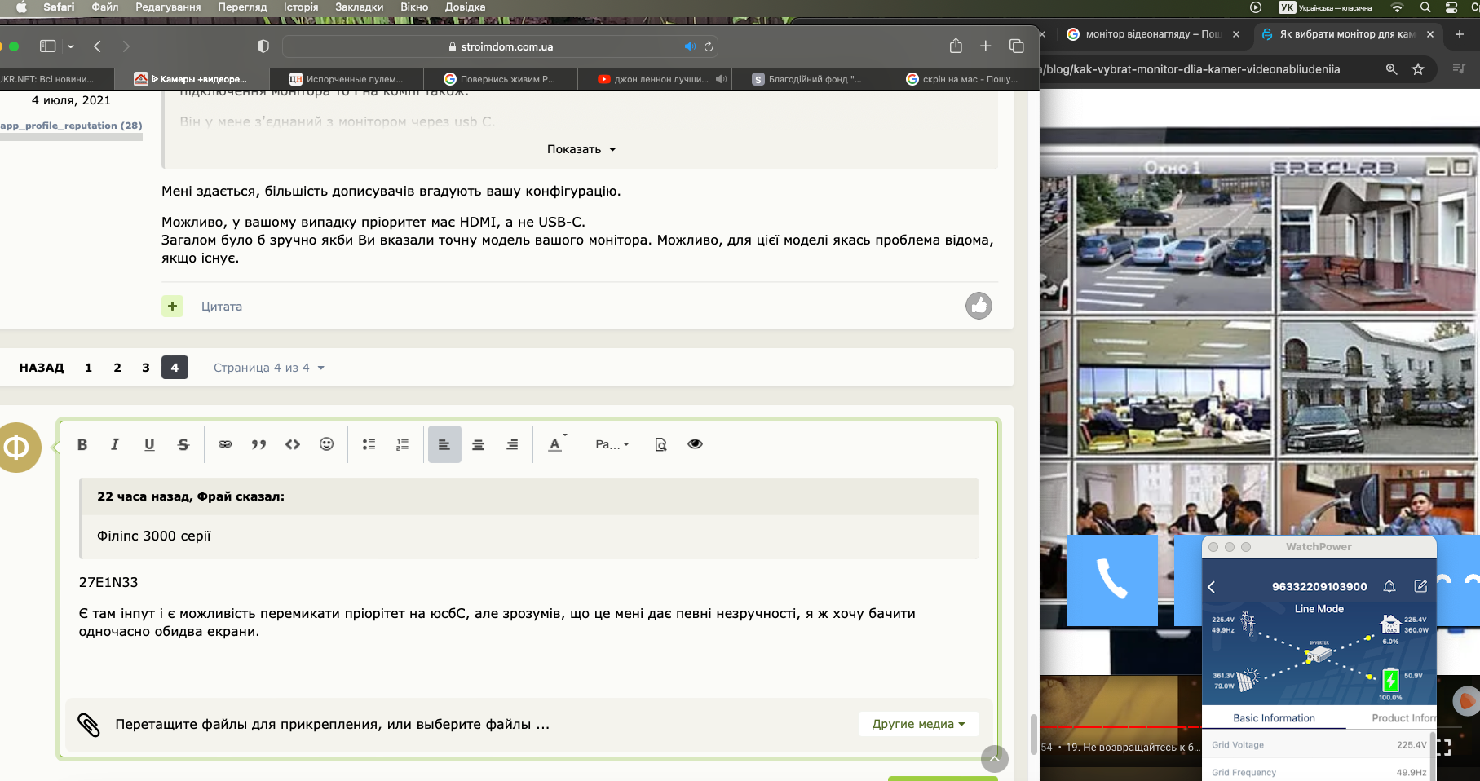Expand the hidden quote with Показать
This screenshot has width=1480, height=781.
[581, 149]
